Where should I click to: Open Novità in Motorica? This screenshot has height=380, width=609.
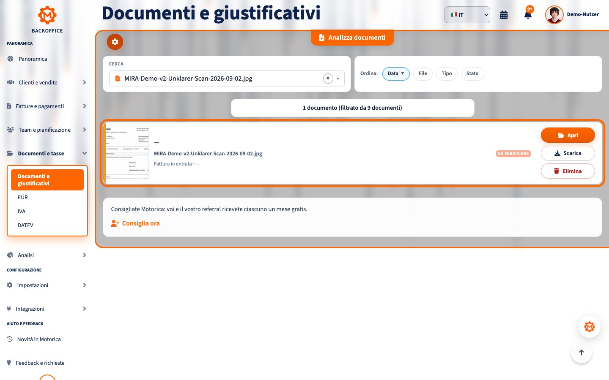pyautogui.click(x=39, y=339)
